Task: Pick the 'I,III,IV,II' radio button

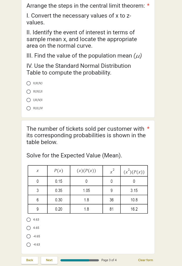Action: coord(28,100)
